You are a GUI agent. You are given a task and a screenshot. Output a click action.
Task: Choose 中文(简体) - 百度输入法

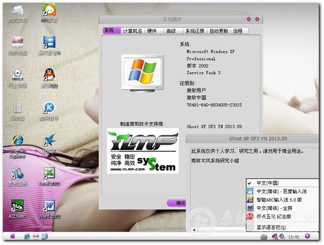pos(282,191)
